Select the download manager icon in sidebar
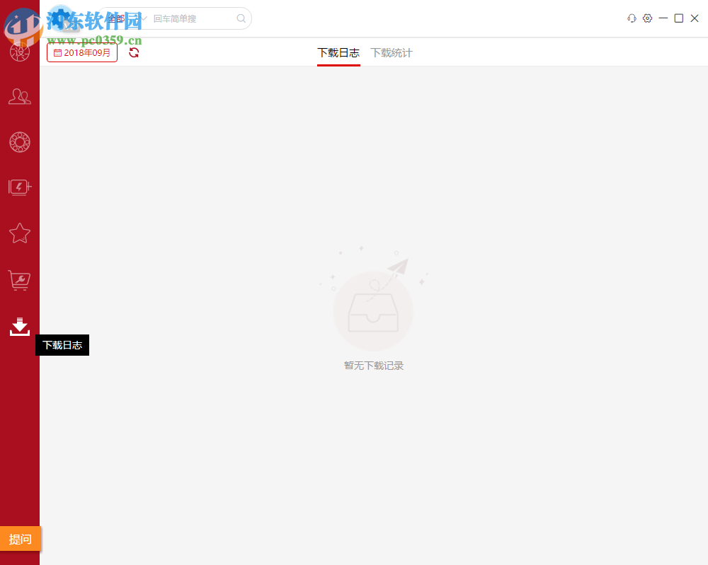Screen dimensions: 708x565 19,326
